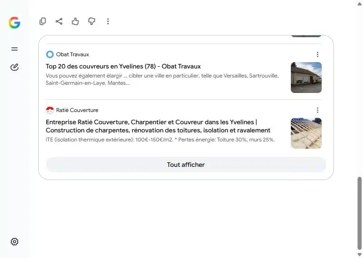
Task: Share the response via the share icon
Action: (x=59, y=21)
